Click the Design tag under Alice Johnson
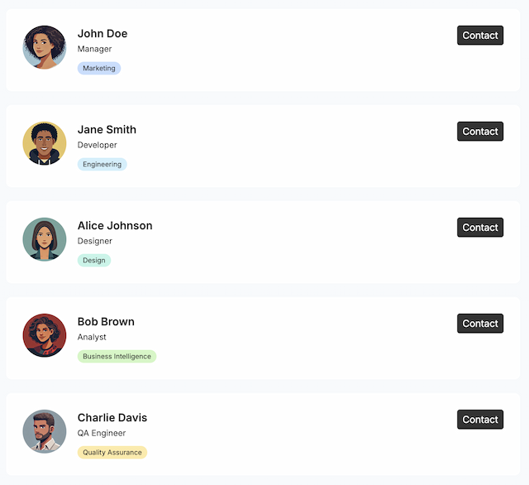The width and height of the screenshot is (529, 485). (x=94, y=261)
